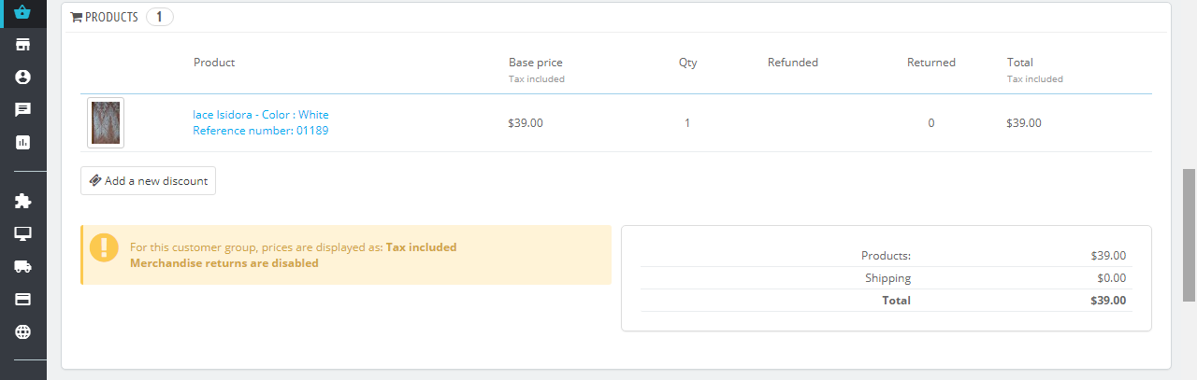Open the lace Isidora - Color : White link
This screenshot has width=1197, height=380.
261,115
